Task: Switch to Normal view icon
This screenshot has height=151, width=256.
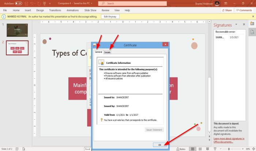Action: 193,149
